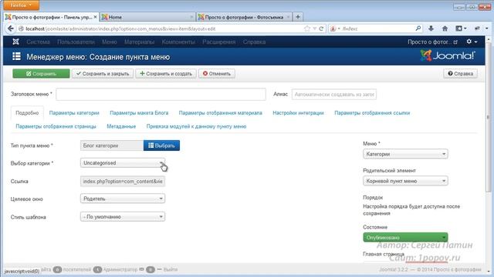Open the Firefox application menu button
The image size is (494, 277).
point(21,5)
